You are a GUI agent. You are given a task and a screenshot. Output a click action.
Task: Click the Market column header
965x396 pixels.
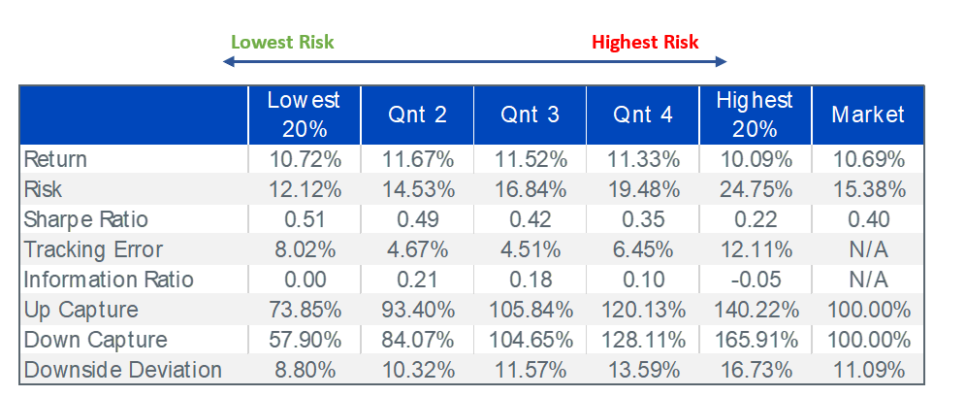tap(868, 115)
